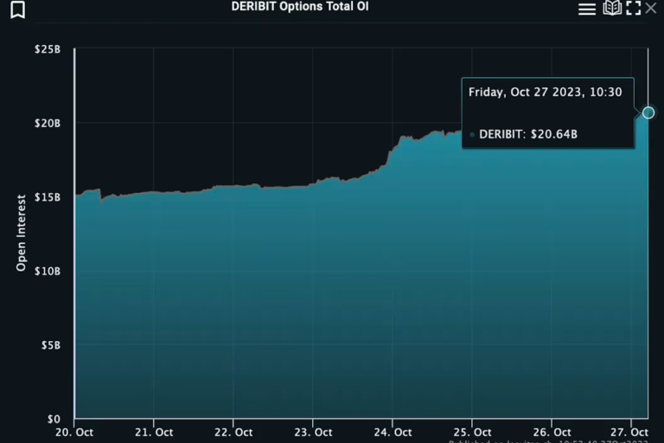This screenshot has width=664, height=443.
Task: Click the '$10B' y-axis label
Action: coord(48,272)
